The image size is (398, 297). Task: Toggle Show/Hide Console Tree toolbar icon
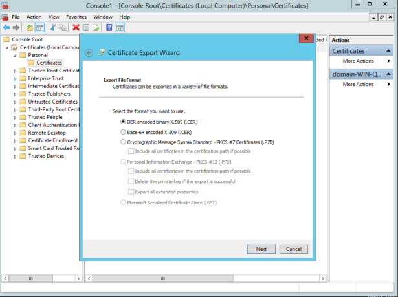40,27
